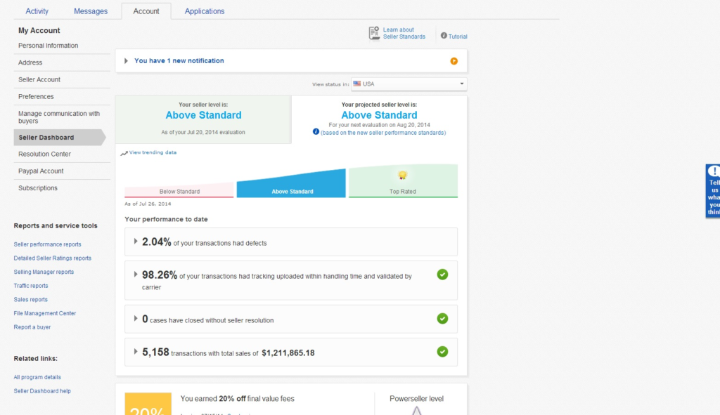The image size is (720, 415).
Task: Click the USA flag icon in the status dropdown
Action: point(356,84)
